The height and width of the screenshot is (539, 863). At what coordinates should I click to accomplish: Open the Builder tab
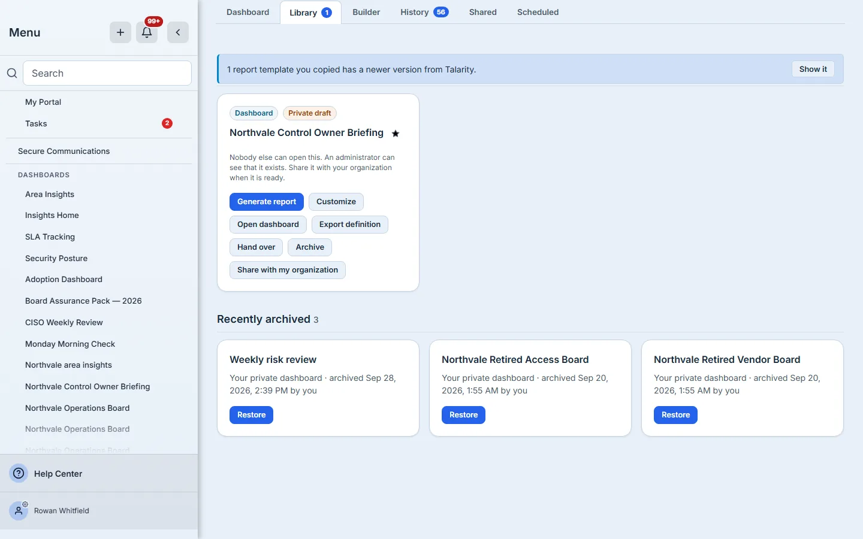click(366, 12)
